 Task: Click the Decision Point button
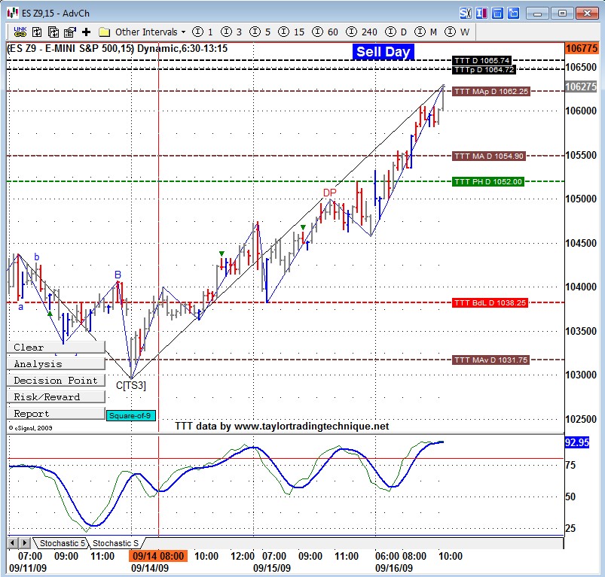pyautogui.click(x=56, y=380)
